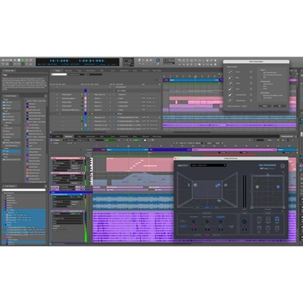Open the Content Browser panel header menu
303x303 pixels.
(x=46, y=96)
